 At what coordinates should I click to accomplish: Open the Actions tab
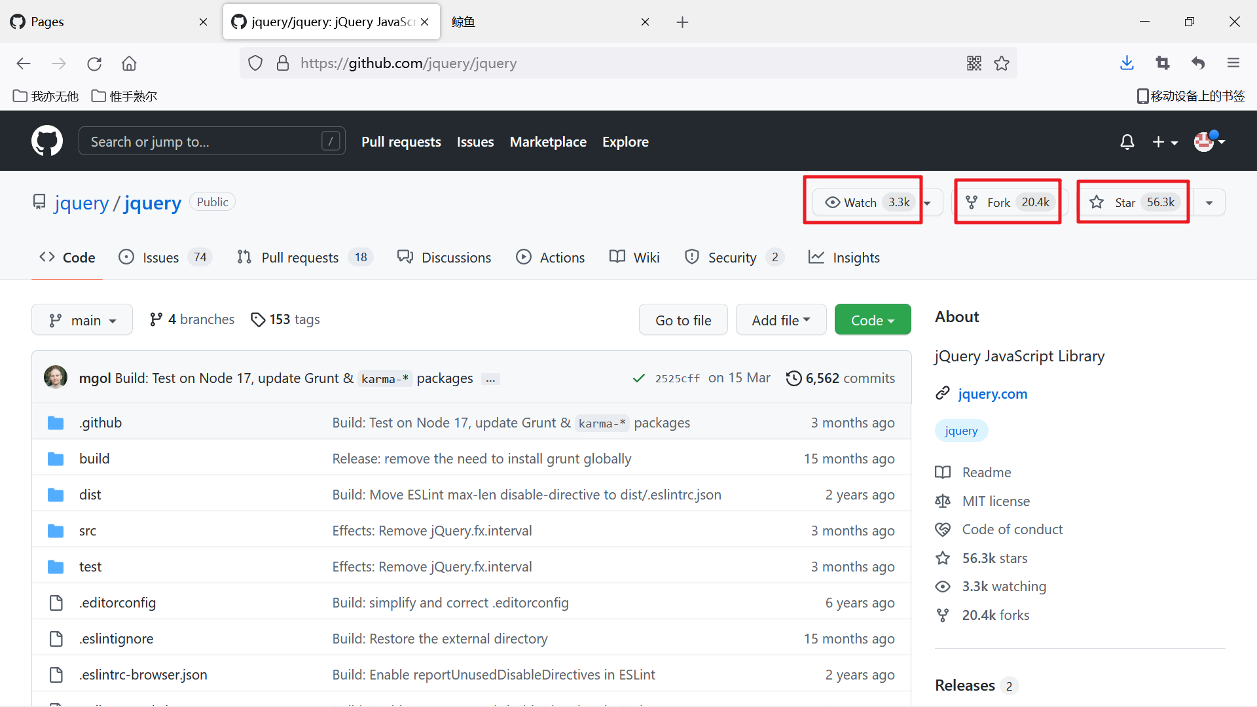(x=550, y=257)
